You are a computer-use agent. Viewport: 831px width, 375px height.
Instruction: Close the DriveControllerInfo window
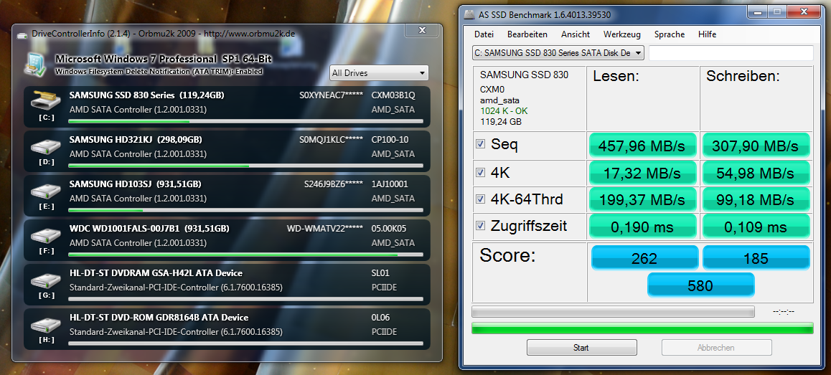tap(422, 32)
